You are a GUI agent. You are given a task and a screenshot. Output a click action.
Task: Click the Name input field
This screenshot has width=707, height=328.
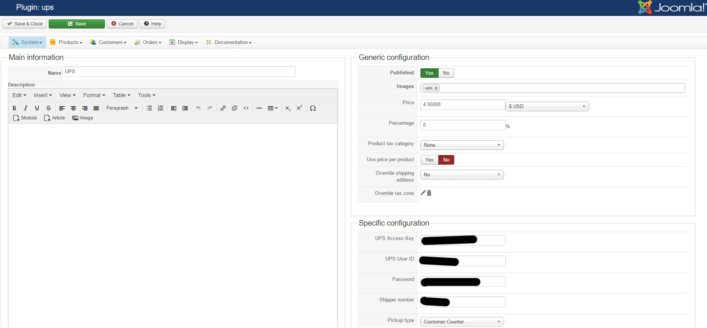pos(179,72)
